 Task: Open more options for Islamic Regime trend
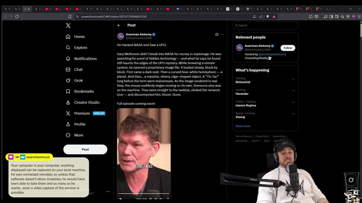[x=293, y=102]
